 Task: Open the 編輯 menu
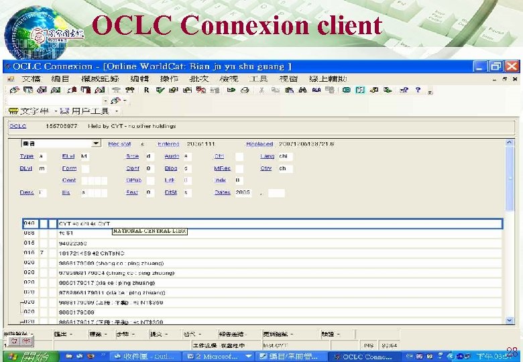pyautogui.click(x=139, y=79)
